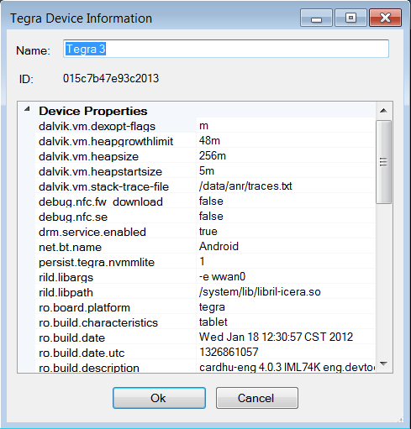Viewport: 411px width, 429px height.
Task: Close the Tegra Device Information dialog
Action: 385,18
